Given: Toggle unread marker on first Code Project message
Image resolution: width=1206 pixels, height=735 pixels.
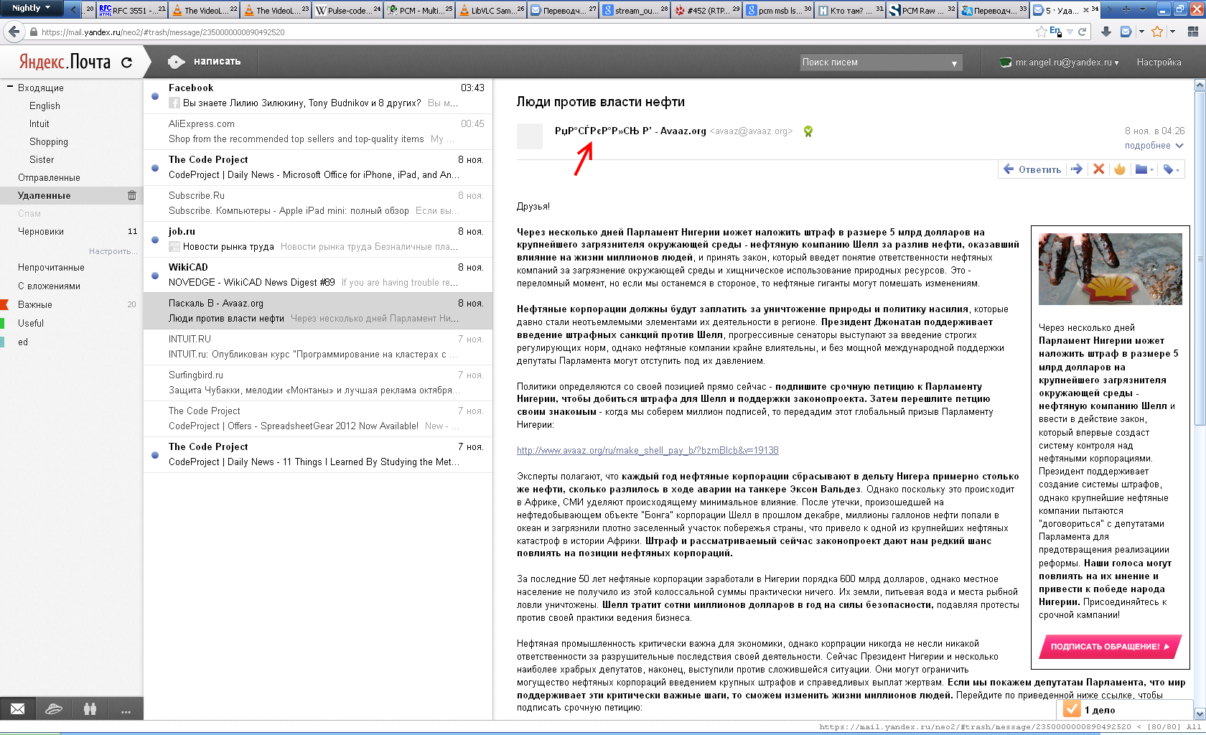Looking at the screenshot, I should [x=155, y=168].
